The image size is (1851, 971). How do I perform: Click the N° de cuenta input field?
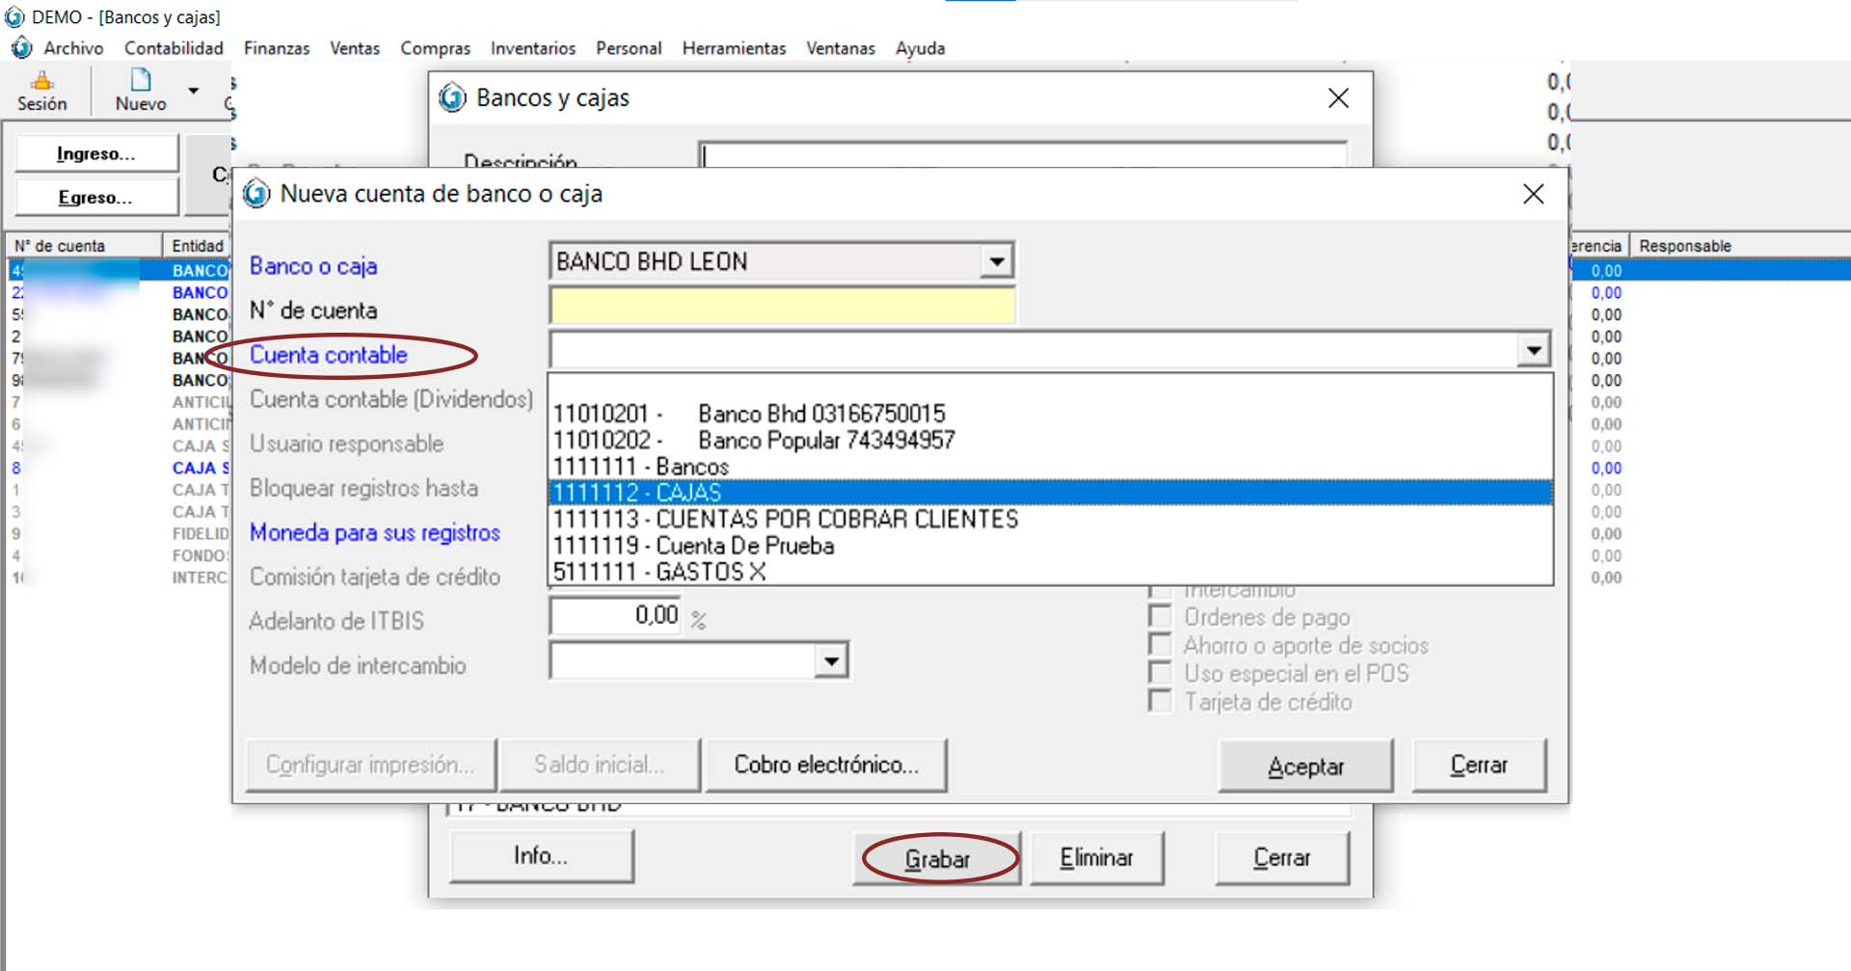782,307
